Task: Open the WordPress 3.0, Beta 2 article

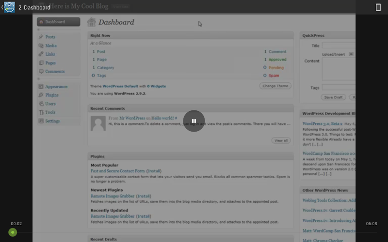Action: tap(323, 123)
